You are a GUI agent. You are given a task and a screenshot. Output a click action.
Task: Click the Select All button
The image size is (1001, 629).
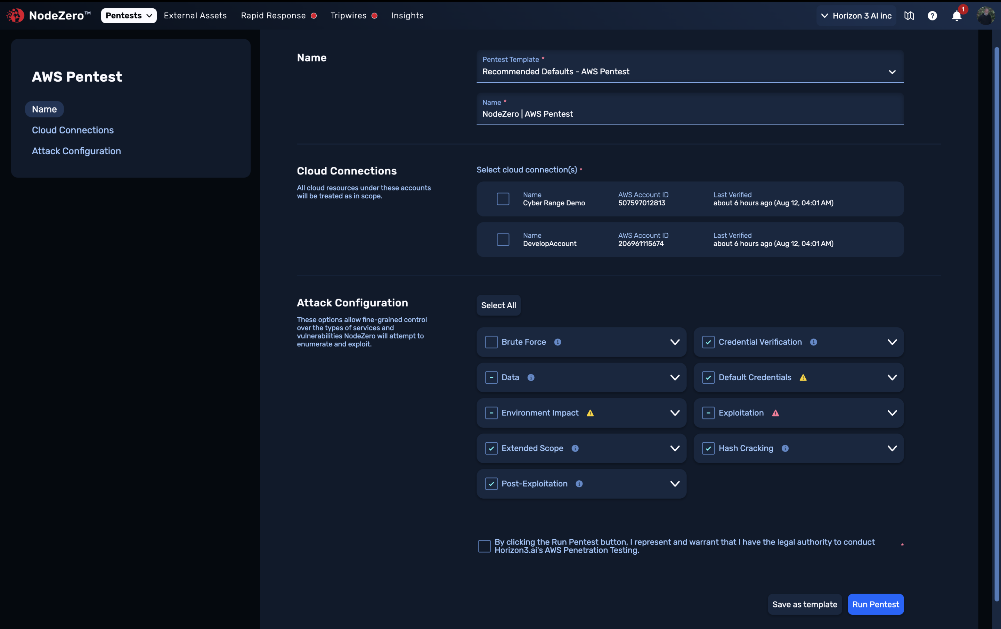coord(498,305)
